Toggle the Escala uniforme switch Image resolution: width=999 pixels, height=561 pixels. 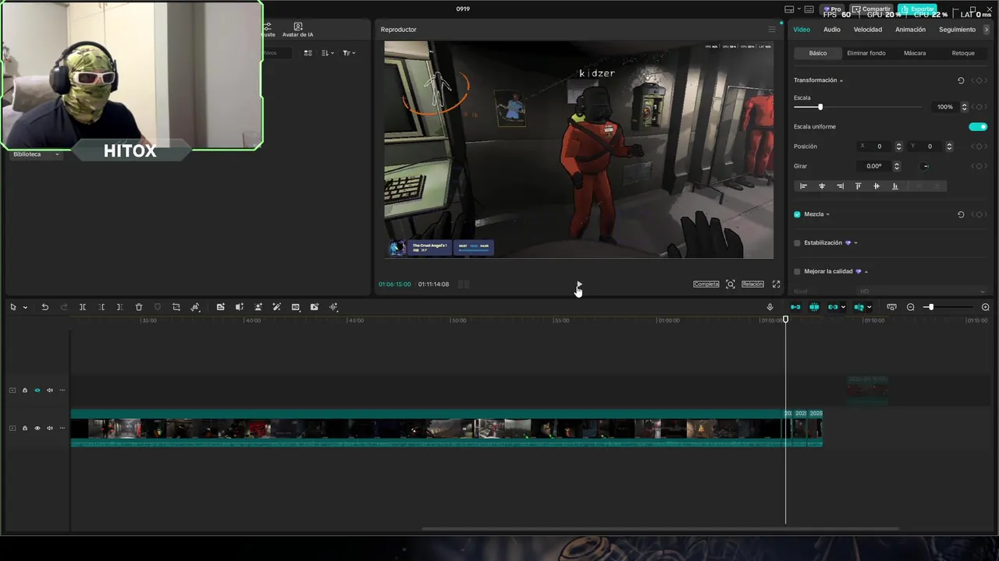tap(978, 127)
